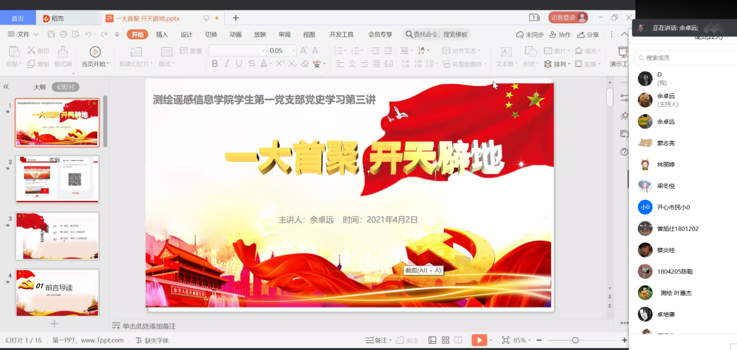Click the orange slideshow play button in status bar
737x350 pixels.
coord(479,340)
